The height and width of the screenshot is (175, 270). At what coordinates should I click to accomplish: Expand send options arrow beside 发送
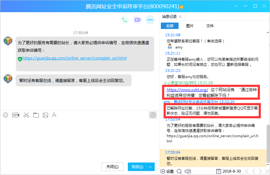(150, 167)
